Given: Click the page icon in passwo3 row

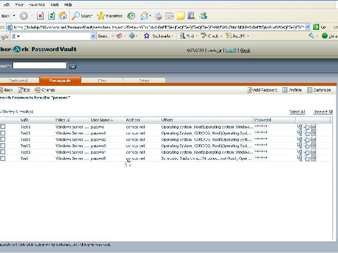Looking at the screenshot, I should coord(300,146).
